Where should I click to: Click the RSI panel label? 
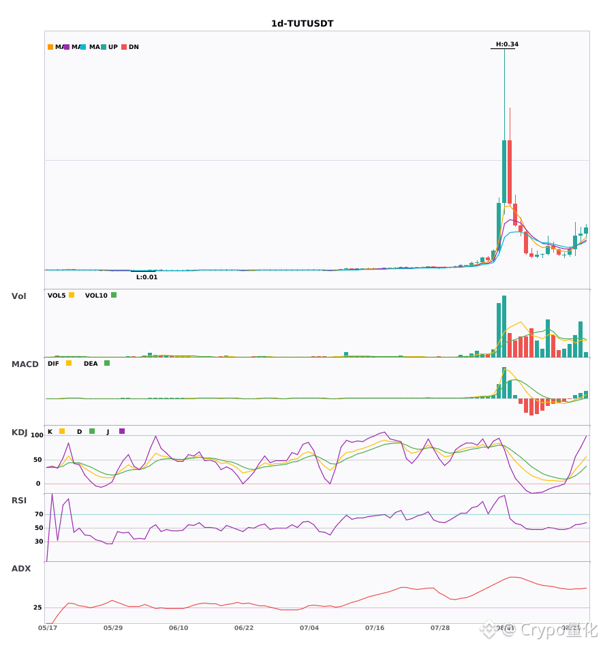18,501
